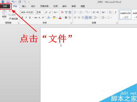Toggle Underline formatting
The image size is (137, 102).
30,17
